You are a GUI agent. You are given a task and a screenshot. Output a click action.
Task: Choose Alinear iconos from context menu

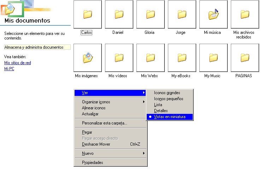tap(110, 108)
